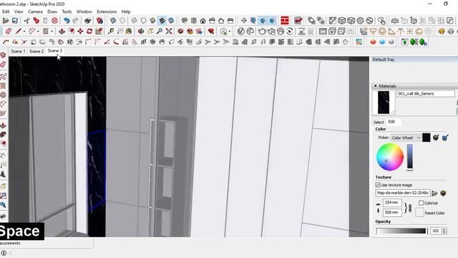Open the Edit menu
458x258 pixels.
(x=6, y=11)
